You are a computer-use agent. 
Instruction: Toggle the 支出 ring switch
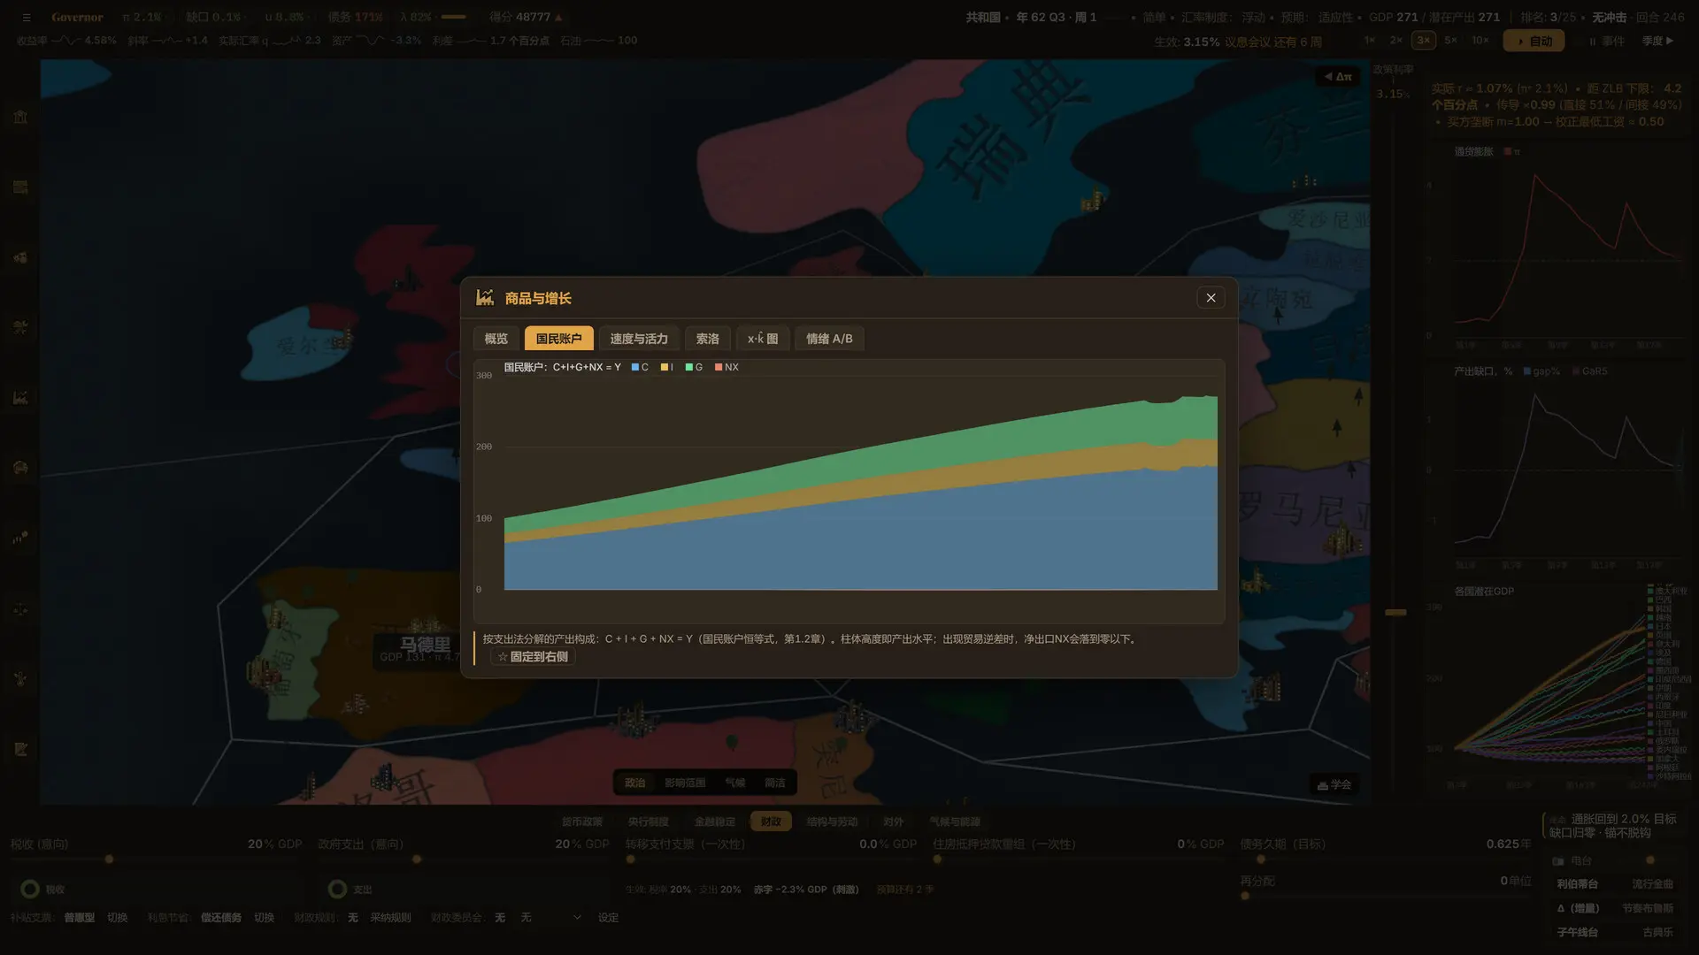pyautogui.click(x=337, y=889)
